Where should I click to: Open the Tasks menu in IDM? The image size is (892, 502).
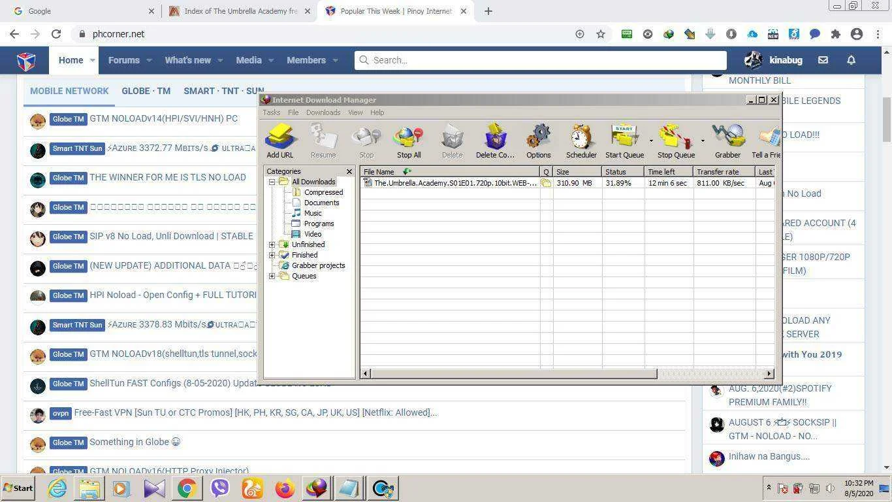tap(271, 112)
